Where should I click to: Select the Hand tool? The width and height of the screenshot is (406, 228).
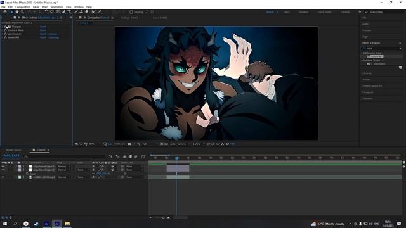point(17,12)
